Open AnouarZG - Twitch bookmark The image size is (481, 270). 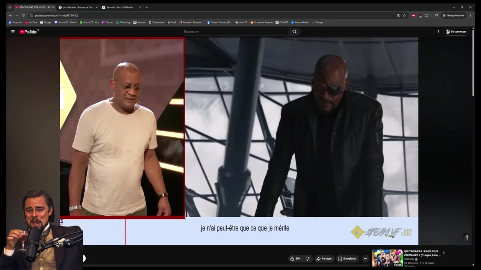click(x=65, y=22)
